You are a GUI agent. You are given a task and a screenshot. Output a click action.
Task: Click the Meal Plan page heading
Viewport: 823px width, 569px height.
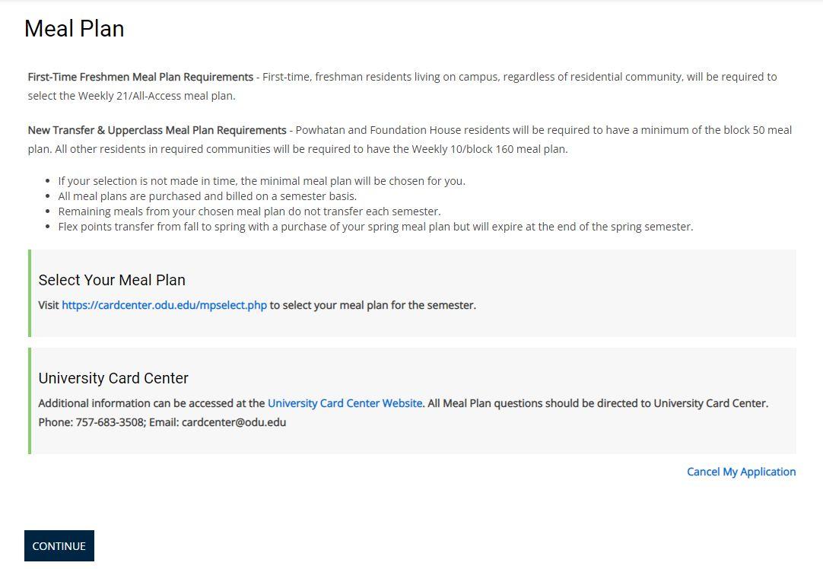74,29
